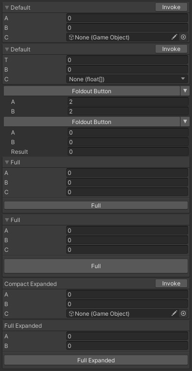
Task: Click Invoke in the first Default section
Action: click(171, 7)
